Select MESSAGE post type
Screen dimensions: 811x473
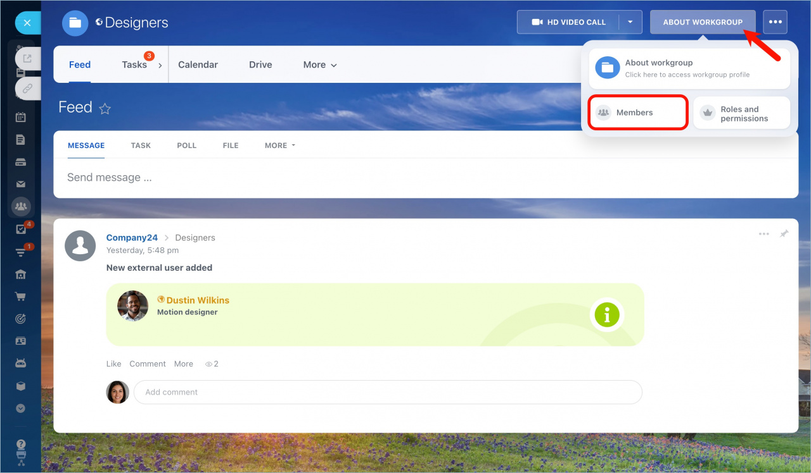[86, 145]
